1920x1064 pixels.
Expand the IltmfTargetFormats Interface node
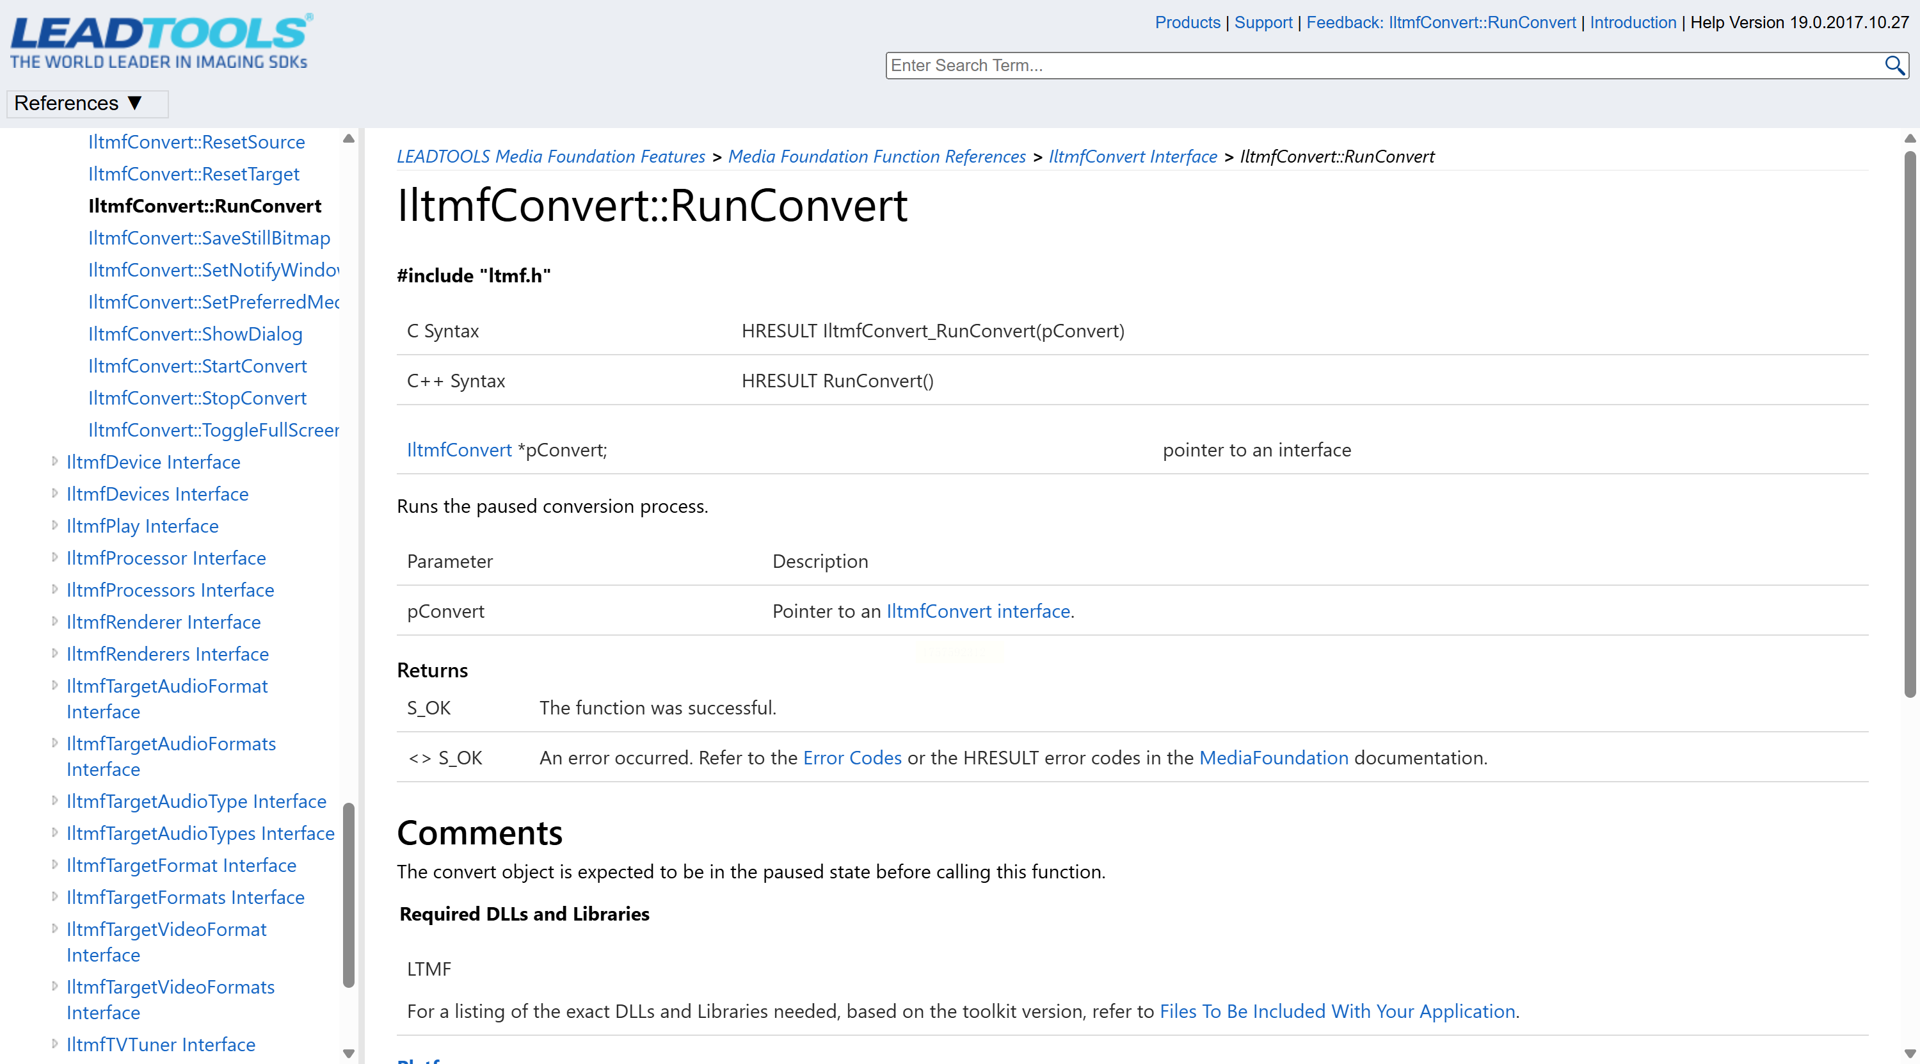tap(54, 897)
